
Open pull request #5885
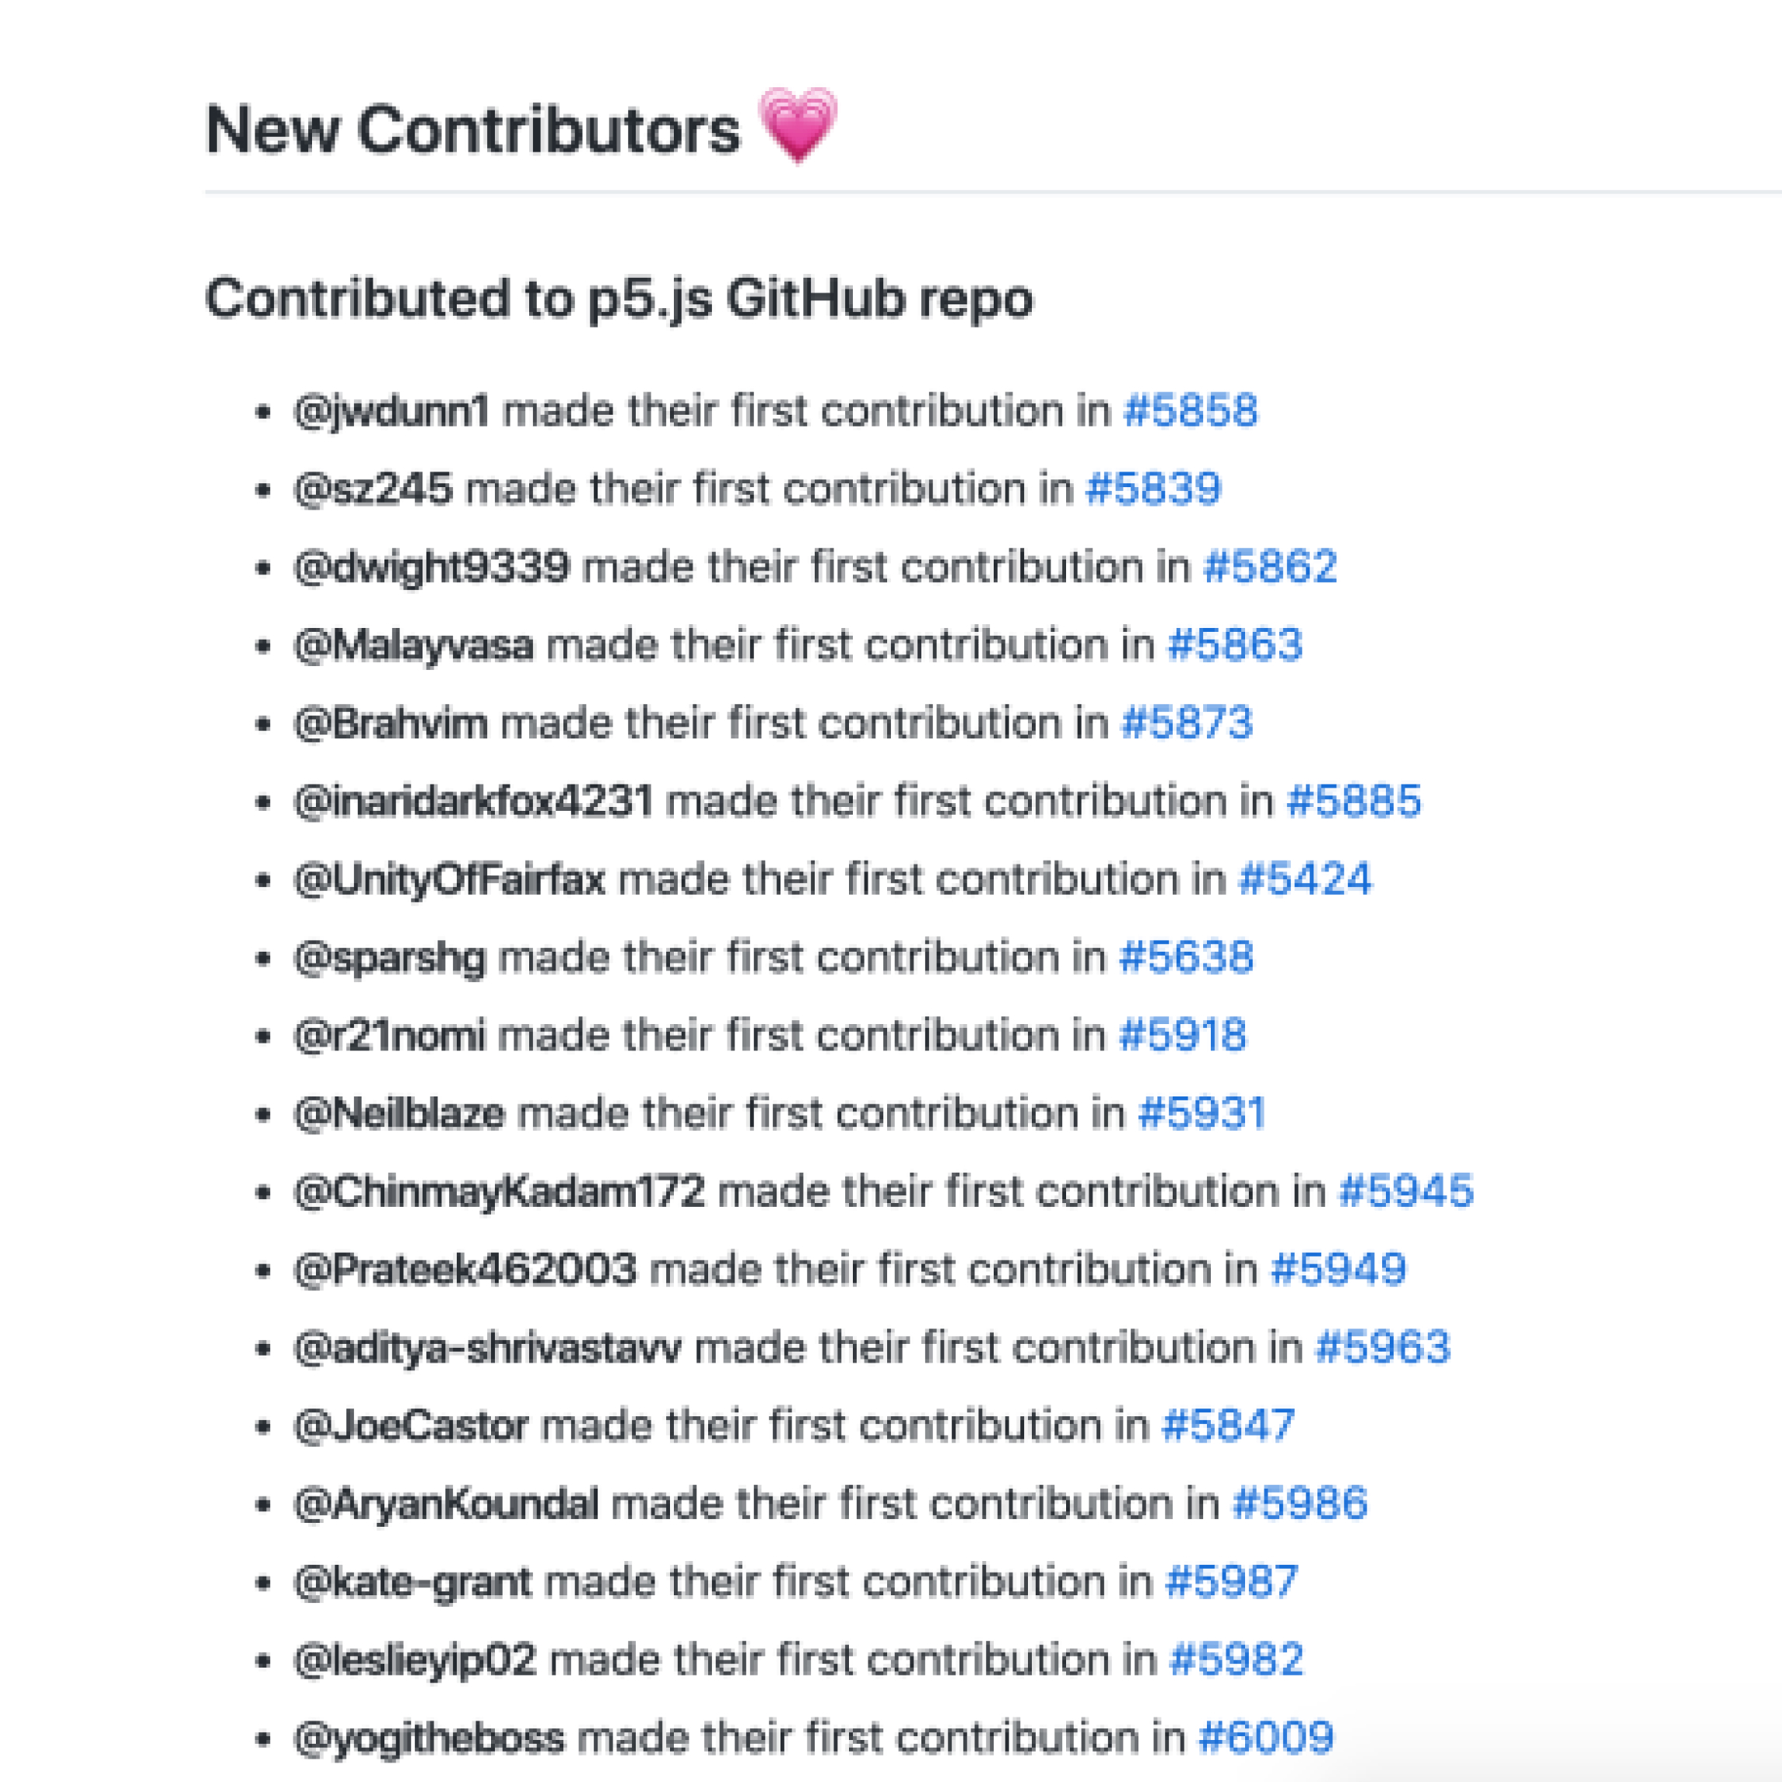[1354, 801]
